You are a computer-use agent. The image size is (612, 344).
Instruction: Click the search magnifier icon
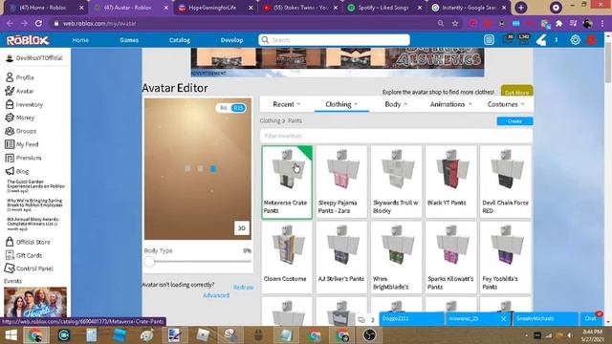point(266,40)
